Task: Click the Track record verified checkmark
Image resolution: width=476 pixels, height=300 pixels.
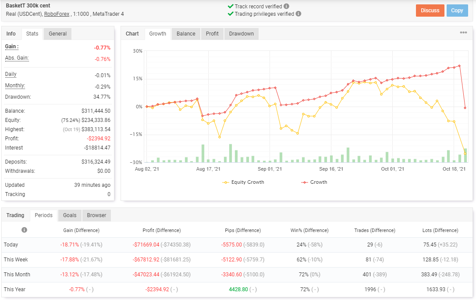Action: (231, 6)
